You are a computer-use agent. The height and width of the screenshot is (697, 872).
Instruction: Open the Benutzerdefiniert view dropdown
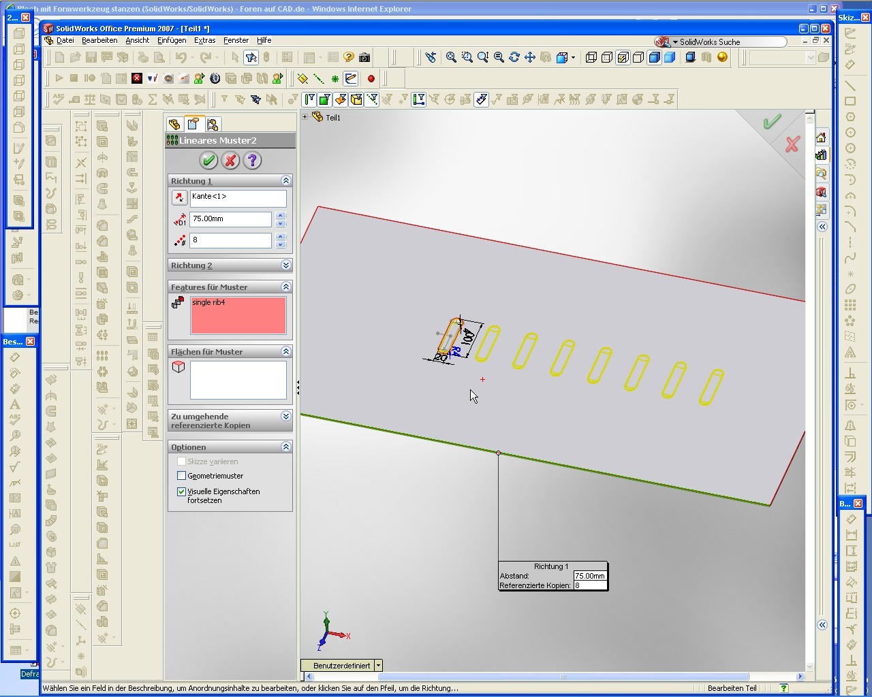pos(378,666)
